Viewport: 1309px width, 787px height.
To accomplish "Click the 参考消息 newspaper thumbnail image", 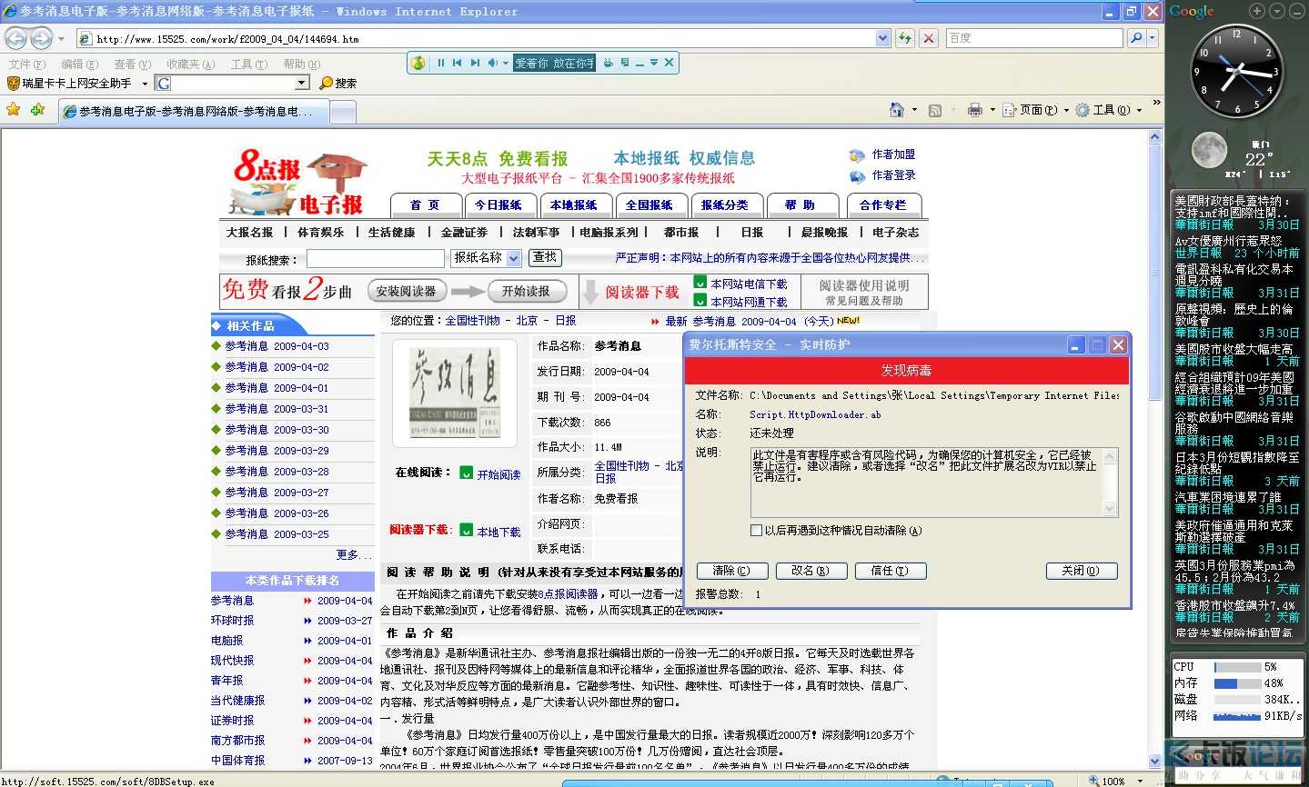I will click(x=455, y=393).
